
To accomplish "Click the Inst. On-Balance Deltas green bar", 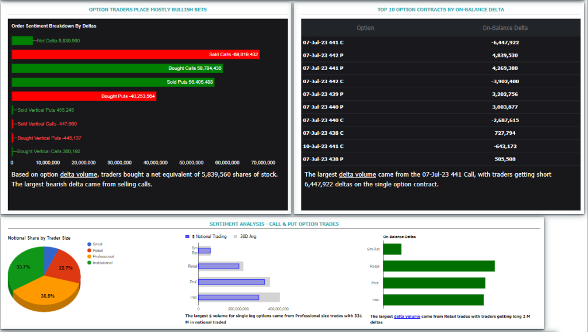I will point(434,300).
